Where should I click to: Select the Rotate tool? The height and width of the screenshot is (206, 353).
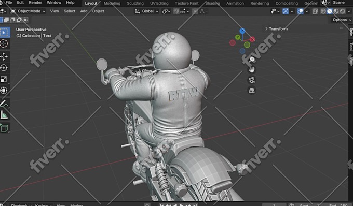pos(4,68)
